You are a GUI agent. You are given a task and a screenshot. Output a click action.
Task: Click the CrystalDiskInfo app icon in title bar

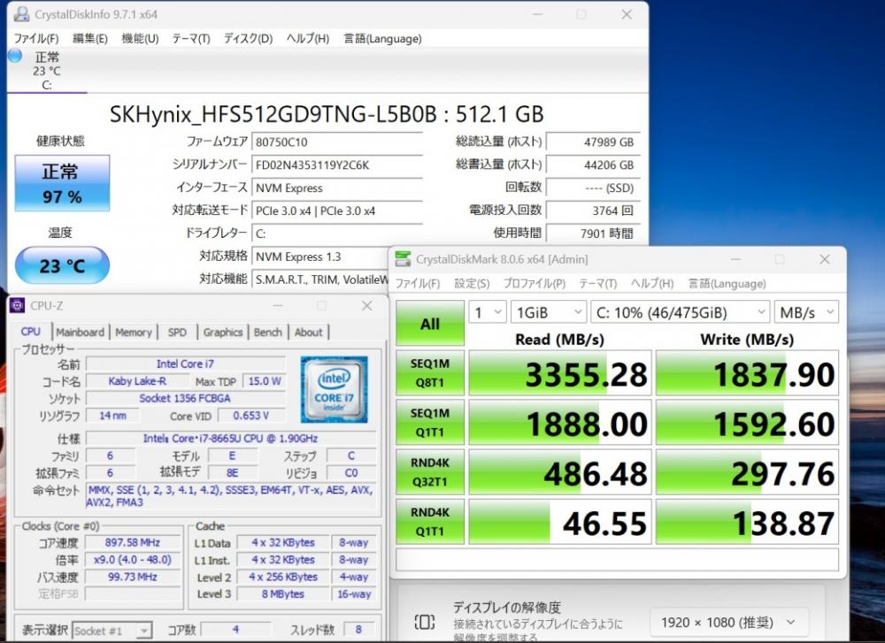click(x=21, y=14)
